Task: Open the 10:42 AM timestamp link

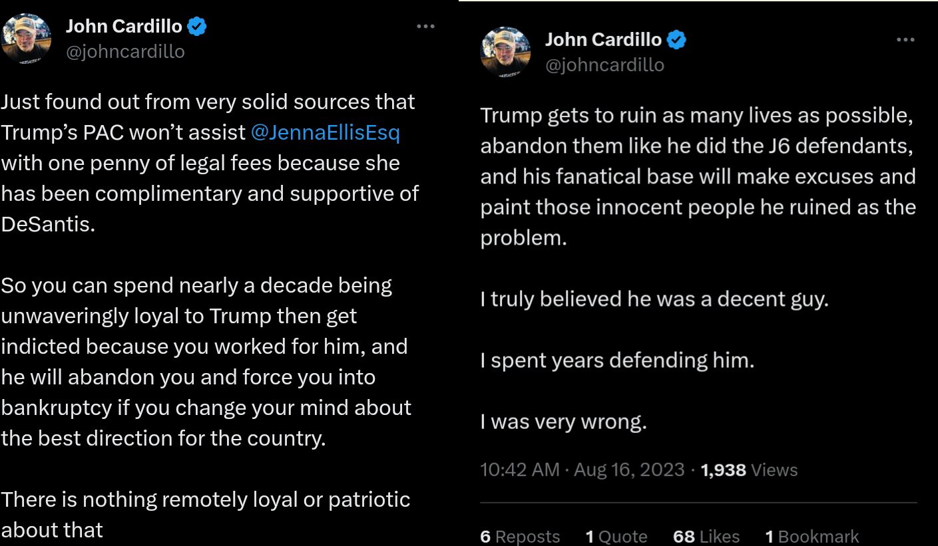Action: 520,470
